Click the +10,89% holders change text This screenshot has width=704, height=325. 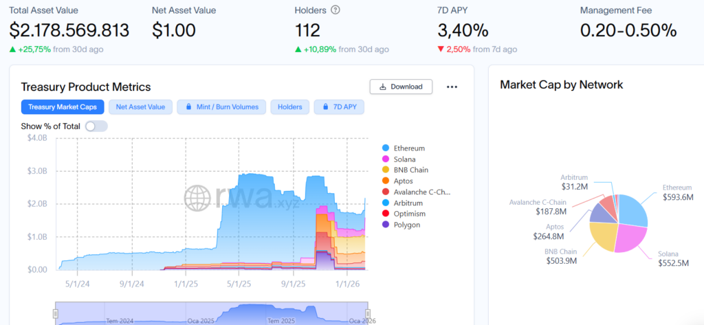tap(342, 49)
